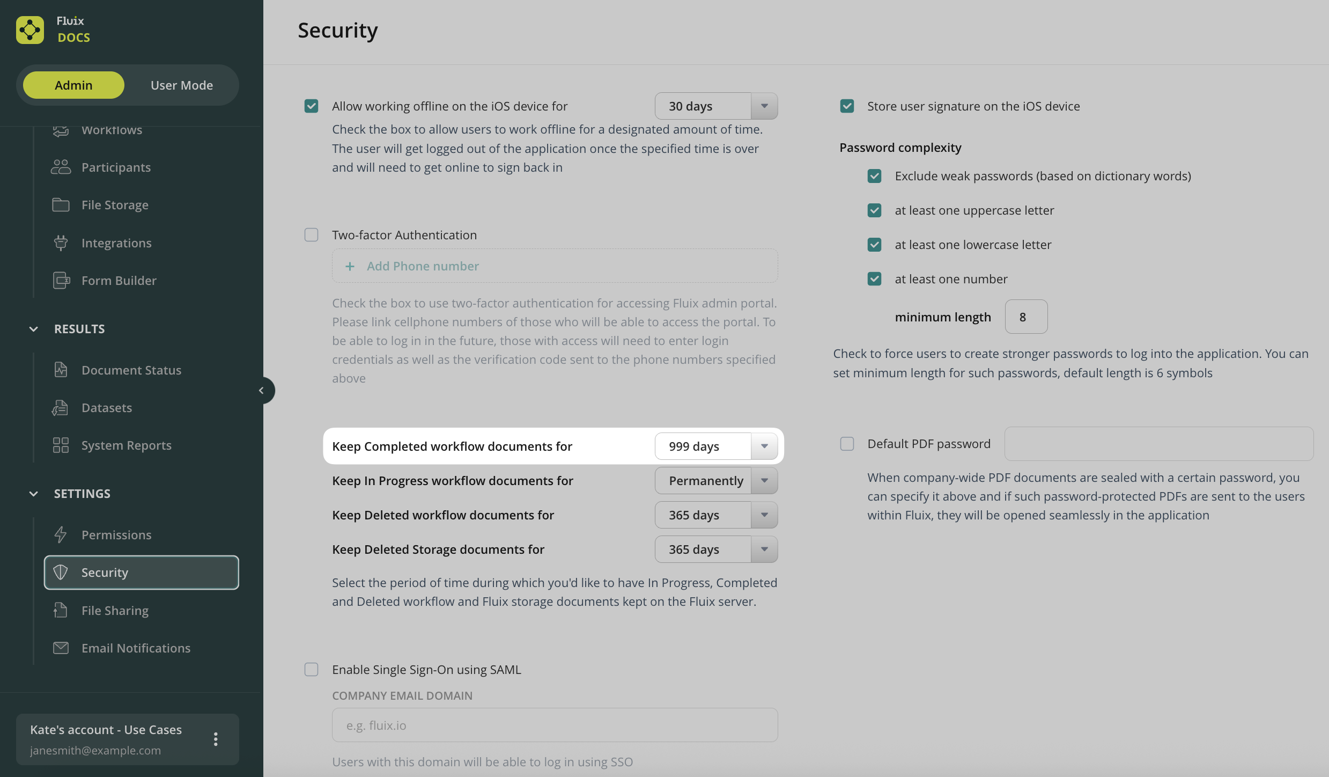Click the Fluix Docs logo icon
Screen dimensions: 1329x777
(x=30, y=30)
